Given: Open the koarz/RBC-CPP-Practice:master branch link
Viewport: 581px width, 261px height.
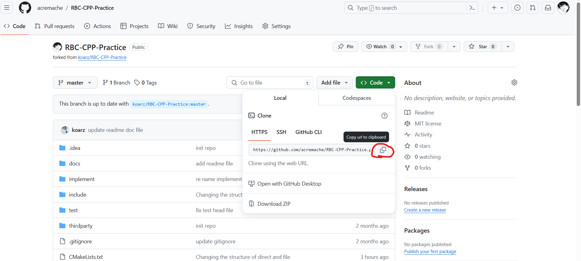Looking at the screenshot, I should pyautogui.click(x=169, y=104).
